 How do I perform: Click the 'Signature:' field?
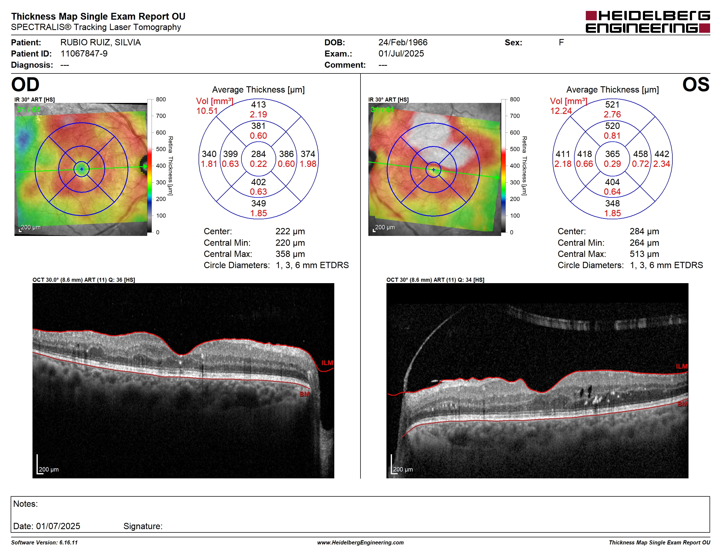[143, 526]
